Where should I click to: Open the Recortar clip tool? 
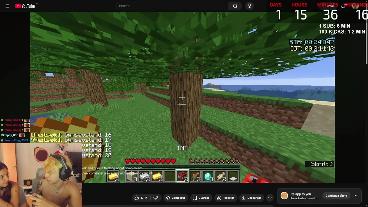226,198
